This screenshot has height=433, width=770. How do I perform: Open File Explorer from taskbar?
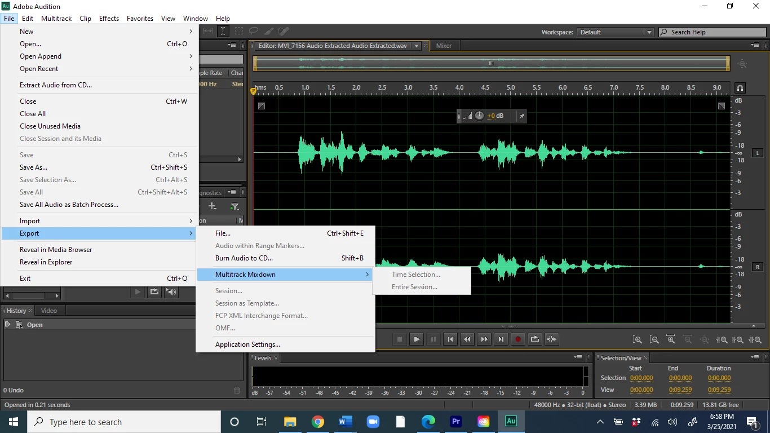290,422
